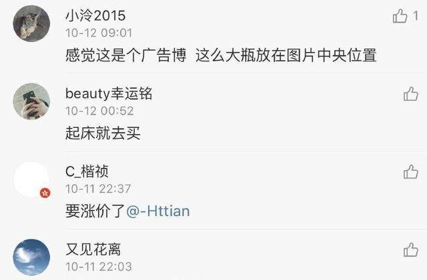Open beauty幸运铭's avatar photo
The height and width of the screenshot is (280, 427).
pos(31,101)
